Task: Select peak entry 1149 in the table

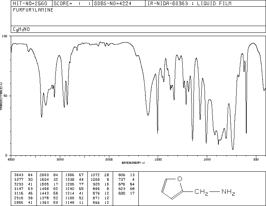Action: click(x=70, y=202)
